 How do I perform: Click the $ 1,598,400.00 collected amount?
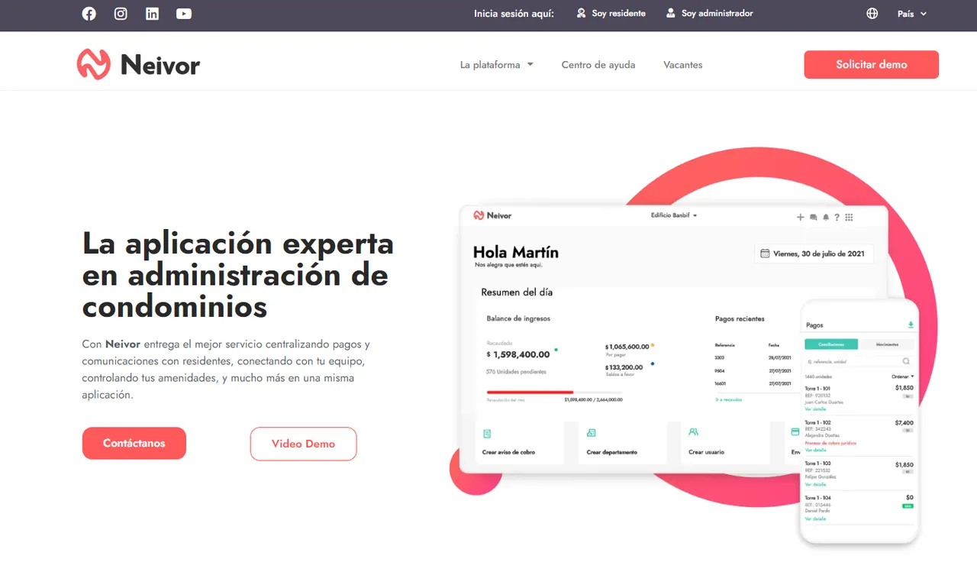coord(518,354)
